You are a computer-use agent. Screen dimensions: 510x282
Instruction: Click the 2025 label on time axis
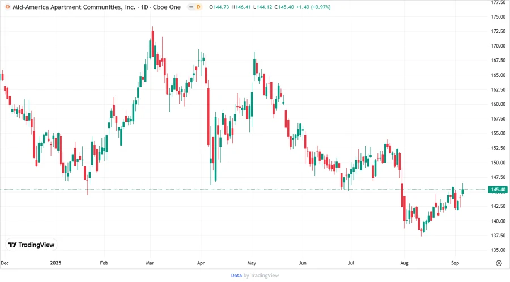pos(56,263)
